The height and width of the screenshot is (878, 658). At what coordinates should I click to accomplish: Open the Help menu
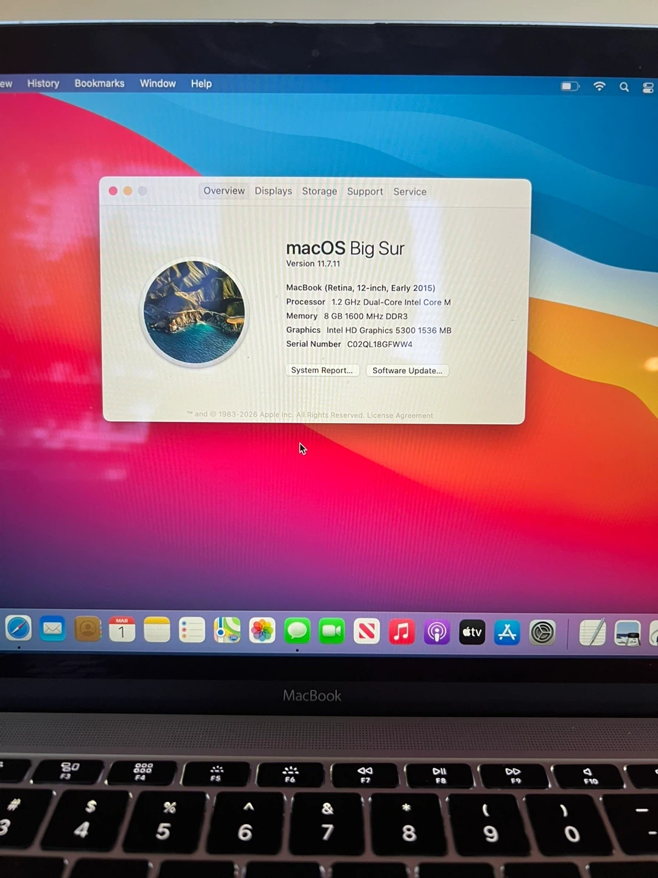201,84
